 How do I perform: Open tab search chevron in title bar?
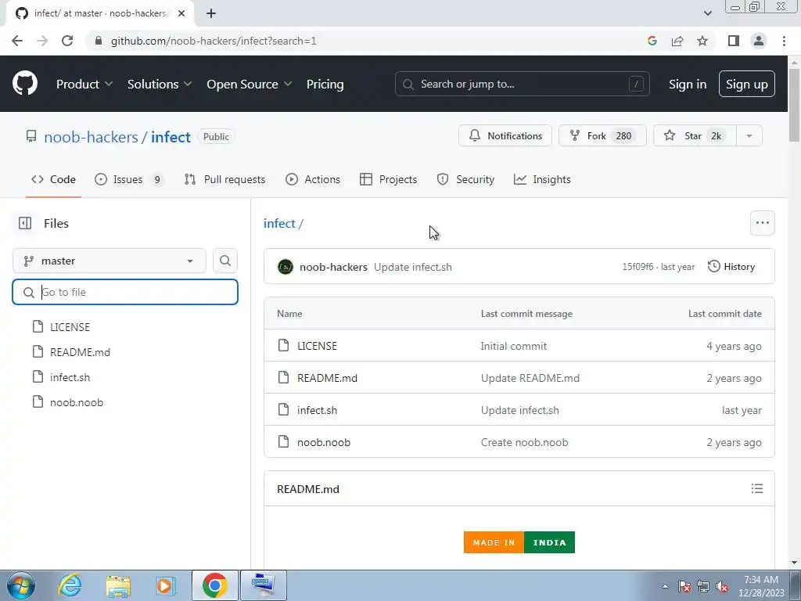[x=707, y=13]
